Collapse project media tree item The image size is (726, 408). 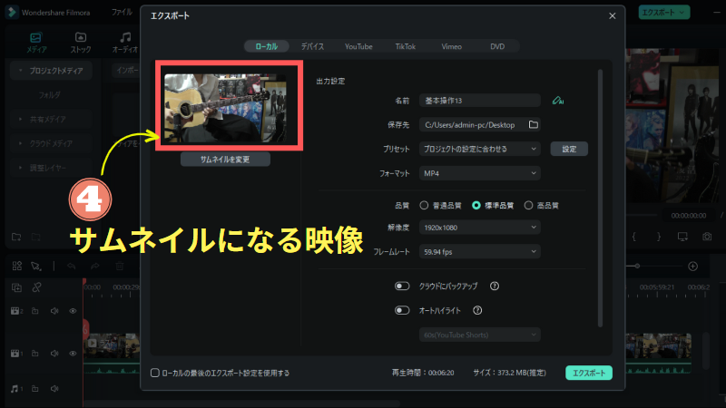click(x=20, y=71)
